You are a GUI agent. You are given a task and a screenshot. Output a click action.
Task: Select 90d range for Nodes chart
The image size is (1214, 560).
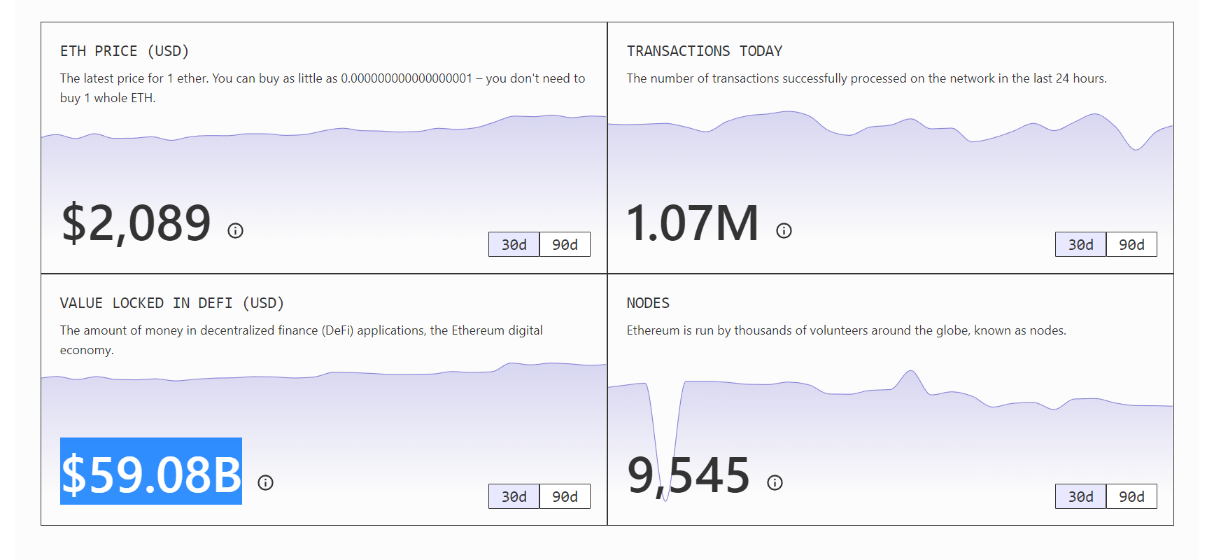pos(1131,496)
